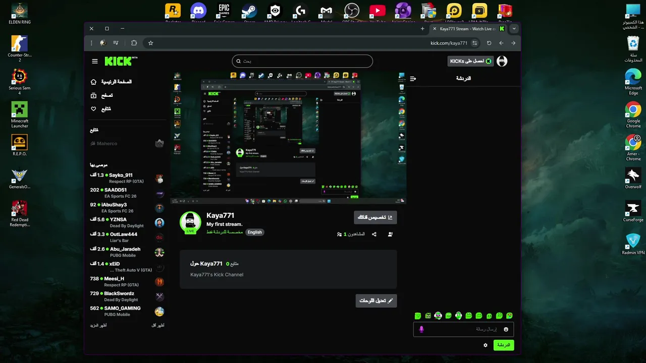Select the Kaya771 Stream browser tab
Screen dimensions: 646x363
469,29
